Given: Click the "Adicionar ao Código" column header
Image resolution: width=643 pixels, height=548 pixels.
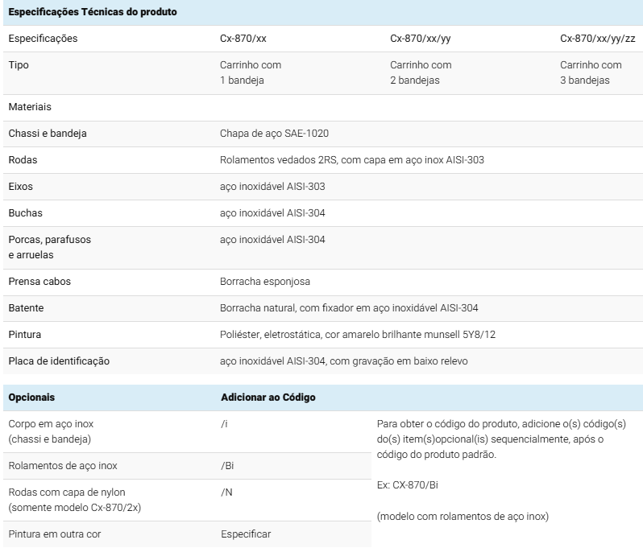Looking at the screenshot, I should click(x=268, y=398).
